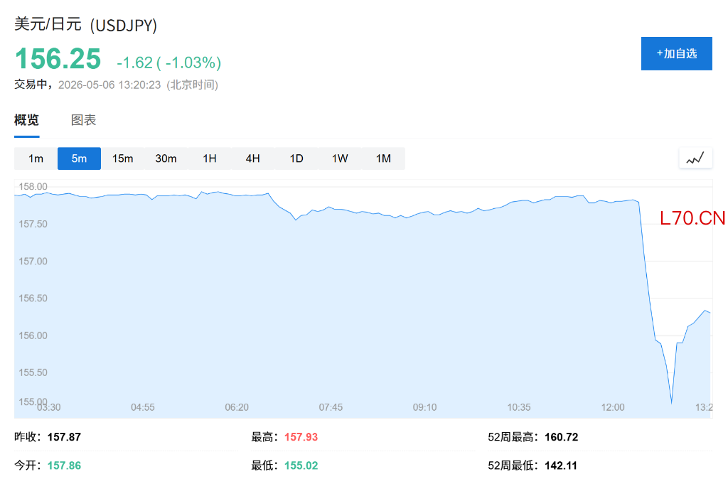Click the line chart type icon
Screen dimensions: 728x479
(695, 158)
